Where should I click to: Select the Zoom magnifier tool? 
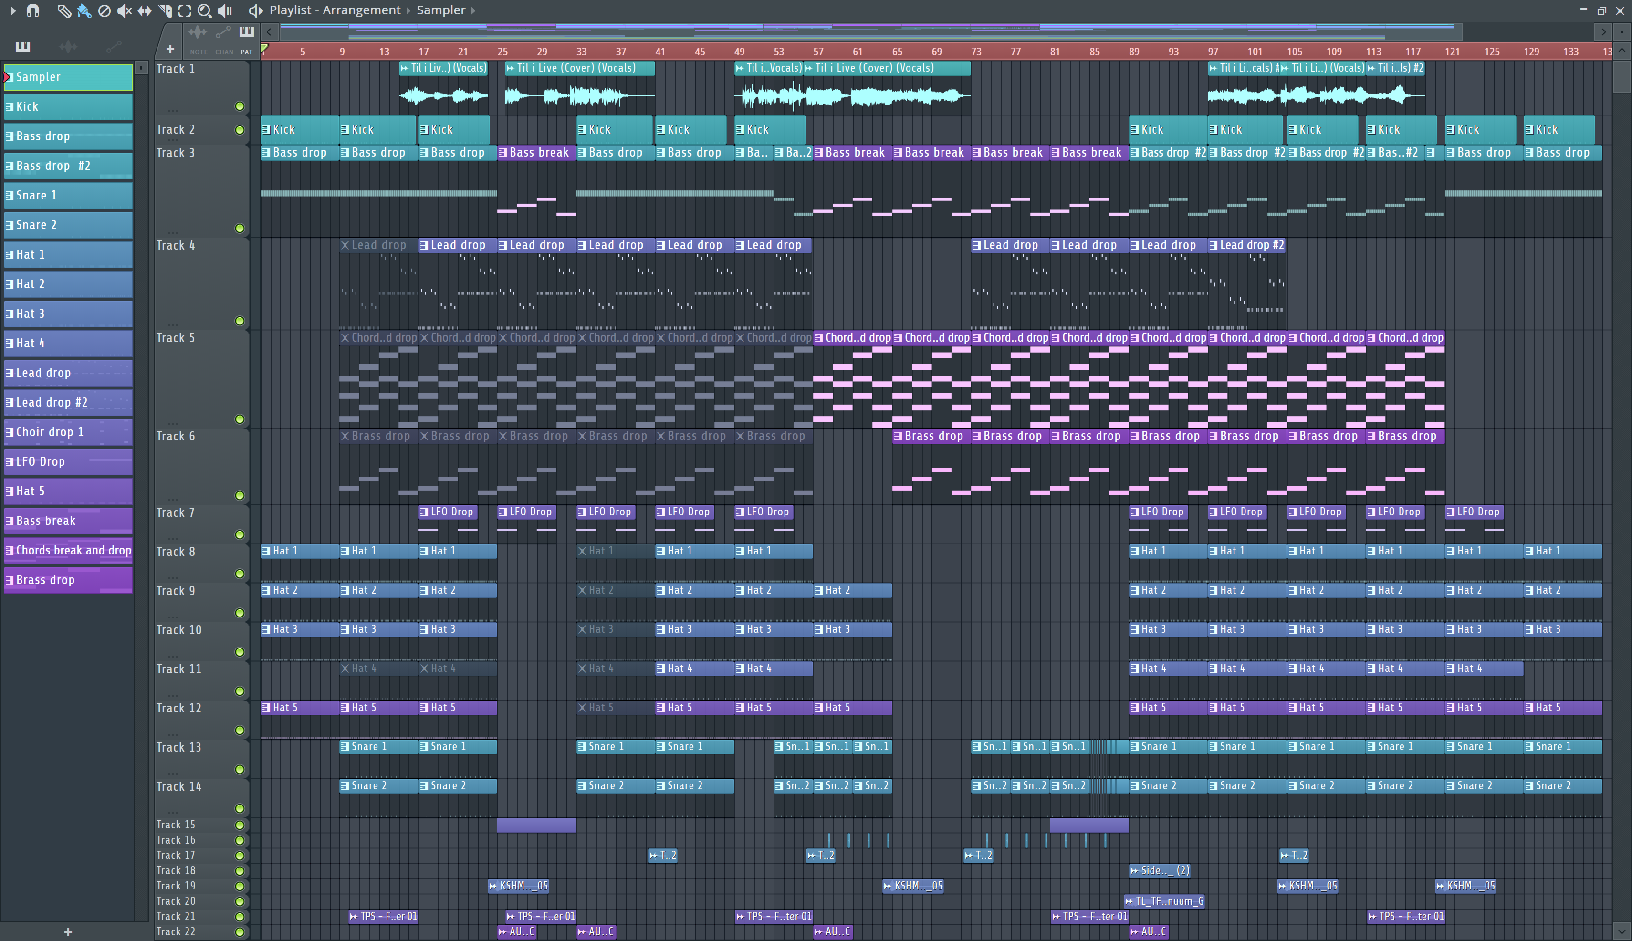[x=204, y=10]
